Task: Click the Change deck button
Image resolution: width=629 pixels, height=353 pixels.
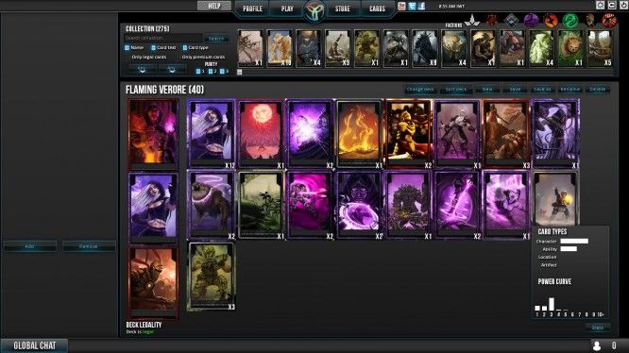Action: point(420,89)
